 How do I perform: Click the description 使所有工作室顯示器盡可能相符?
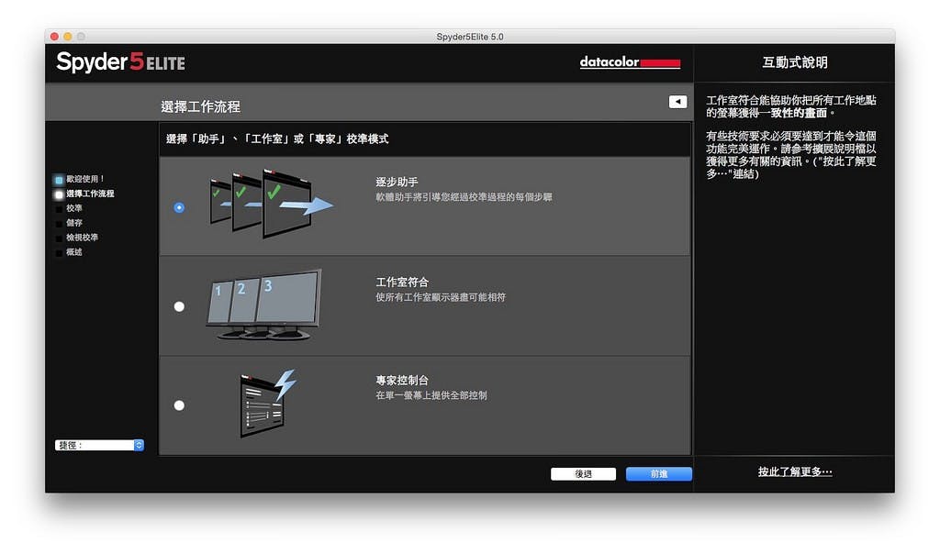[x=441, y=297]
